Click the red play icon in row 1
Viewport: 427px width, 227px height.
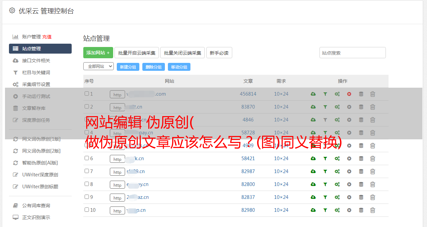(349, 94)
